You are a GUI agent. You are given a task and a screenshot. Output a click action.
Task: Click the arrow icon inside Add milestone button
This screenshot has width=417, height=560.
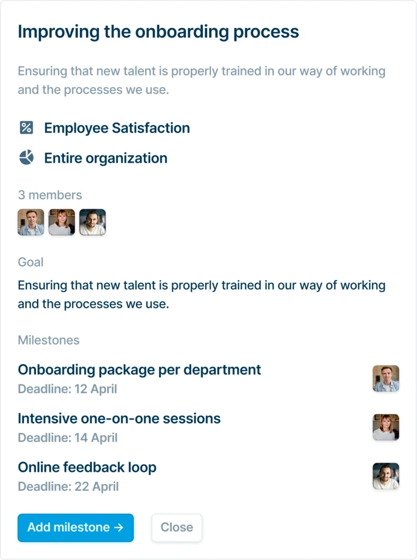(120, 528)
